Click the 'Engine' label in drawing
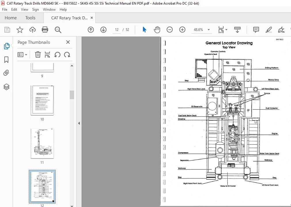Image resolution: width=291 pixels, height=207 pixels. coord(275,133)
